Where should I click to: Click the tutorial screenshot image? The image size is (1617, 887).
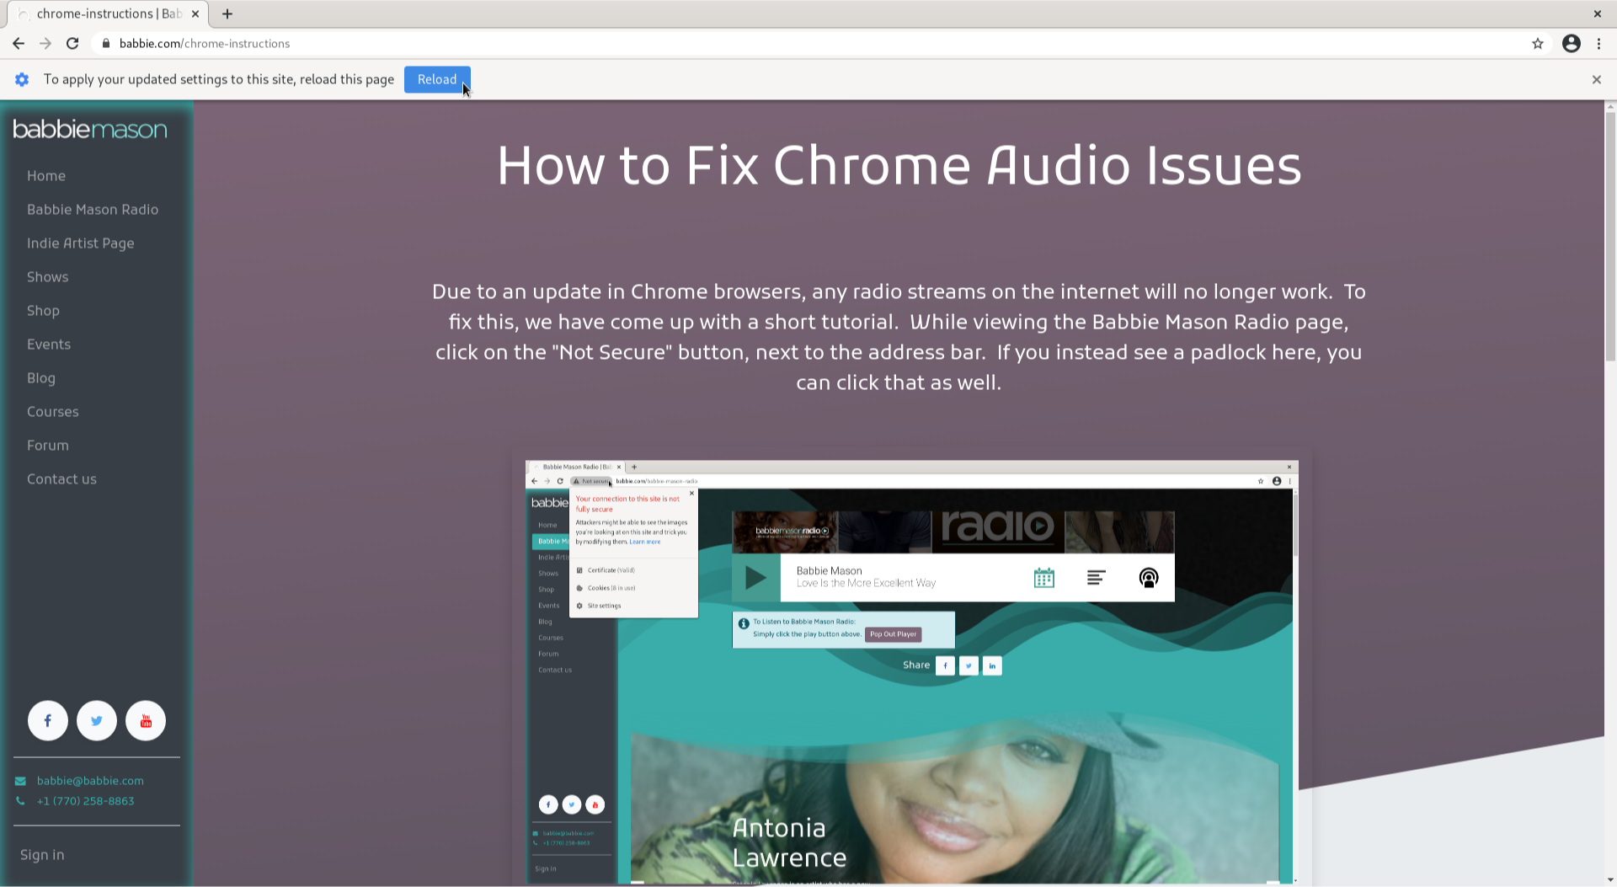click(911, 671)
